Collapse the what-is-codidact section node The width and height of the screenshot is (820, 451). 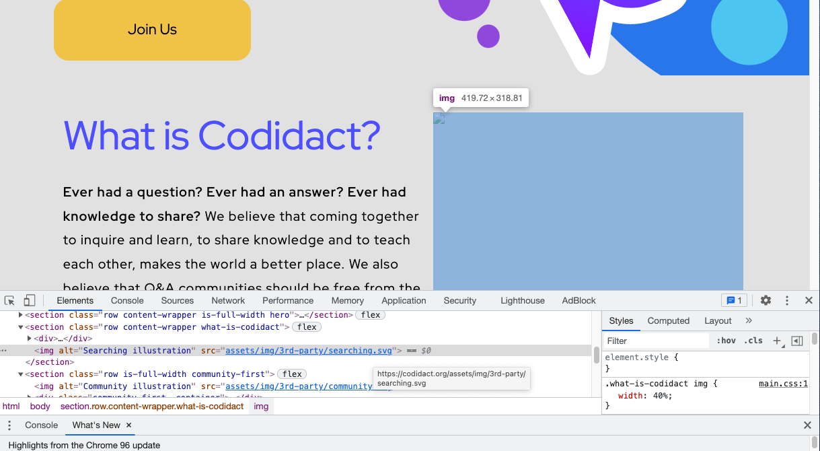point(21,326)
